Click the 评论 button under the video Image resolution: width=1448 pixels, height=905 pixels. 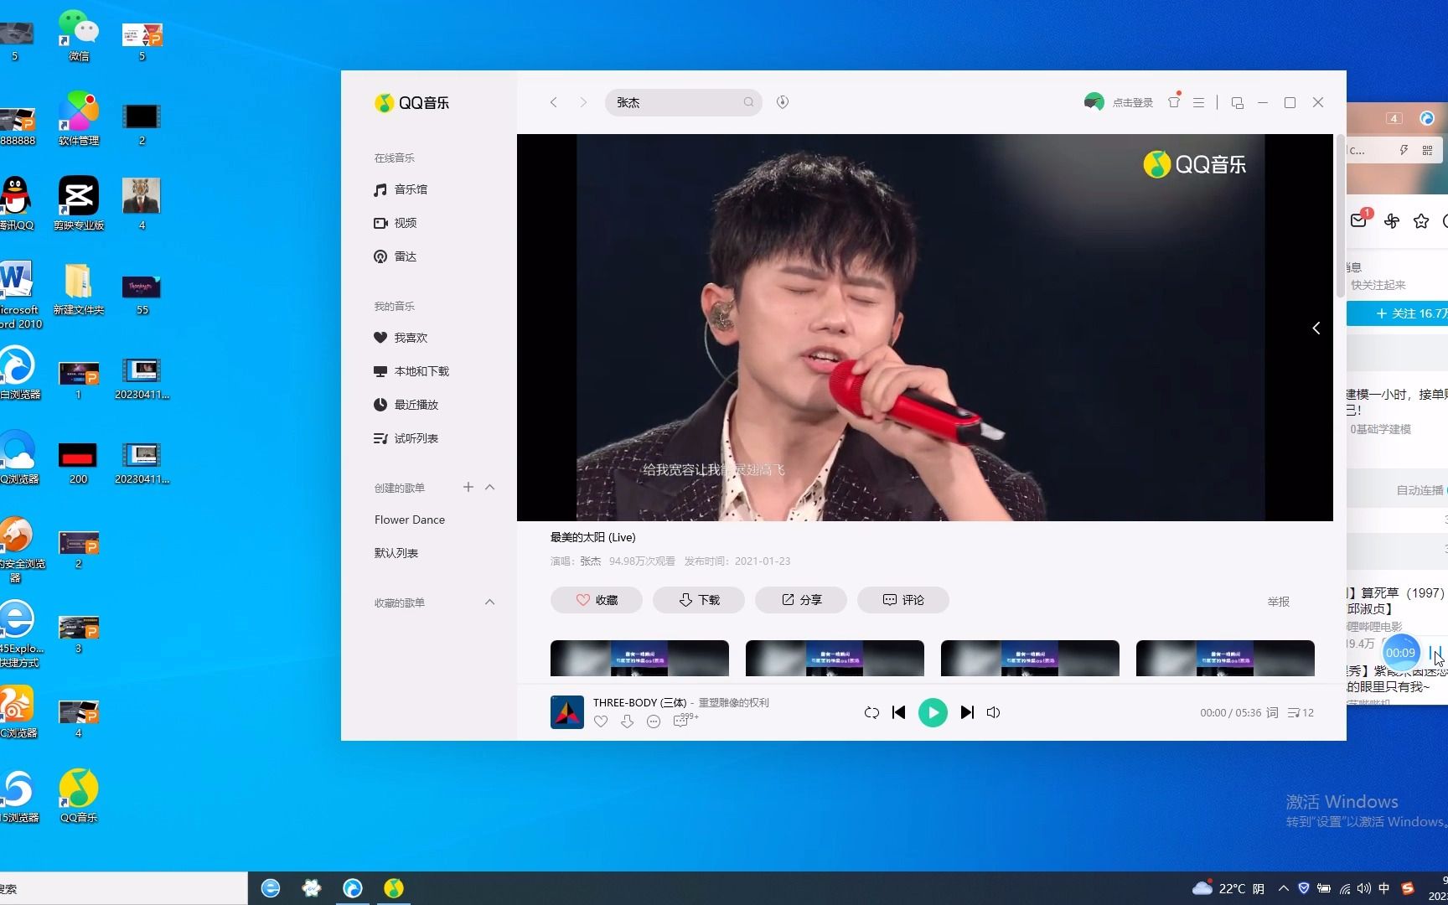pyautogui.click(x=903, y=600)
